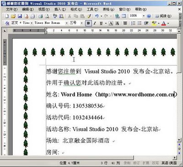Open highlight color dropdown arrow
The height and width of the screenshot is (167, 183).
click(159, 23)
